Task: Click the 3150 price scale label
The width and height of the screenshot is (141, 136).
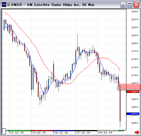Action: (135, 59)
